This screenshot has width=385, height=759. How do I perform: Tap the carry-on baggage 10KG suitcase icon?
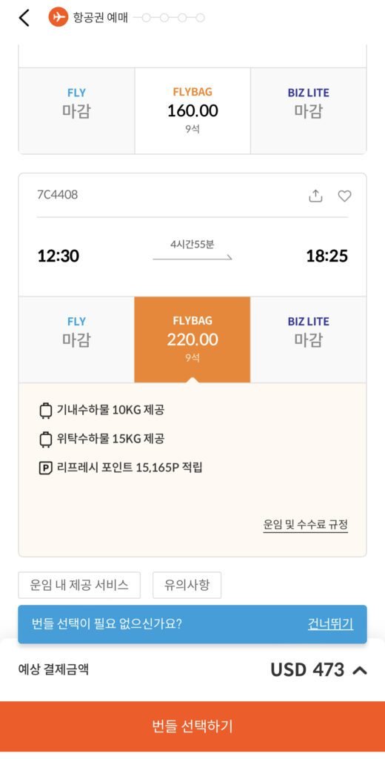45,411
